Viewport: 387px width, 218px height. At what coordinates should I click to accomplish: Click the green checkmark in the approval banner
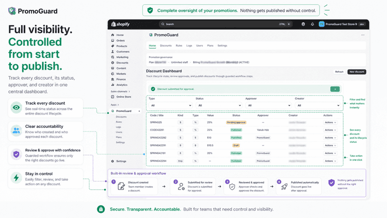[153, 89]
